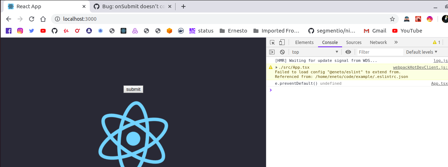
Task: Open the GitHub octocat icon-only bookmark
Action: (55, 31)
